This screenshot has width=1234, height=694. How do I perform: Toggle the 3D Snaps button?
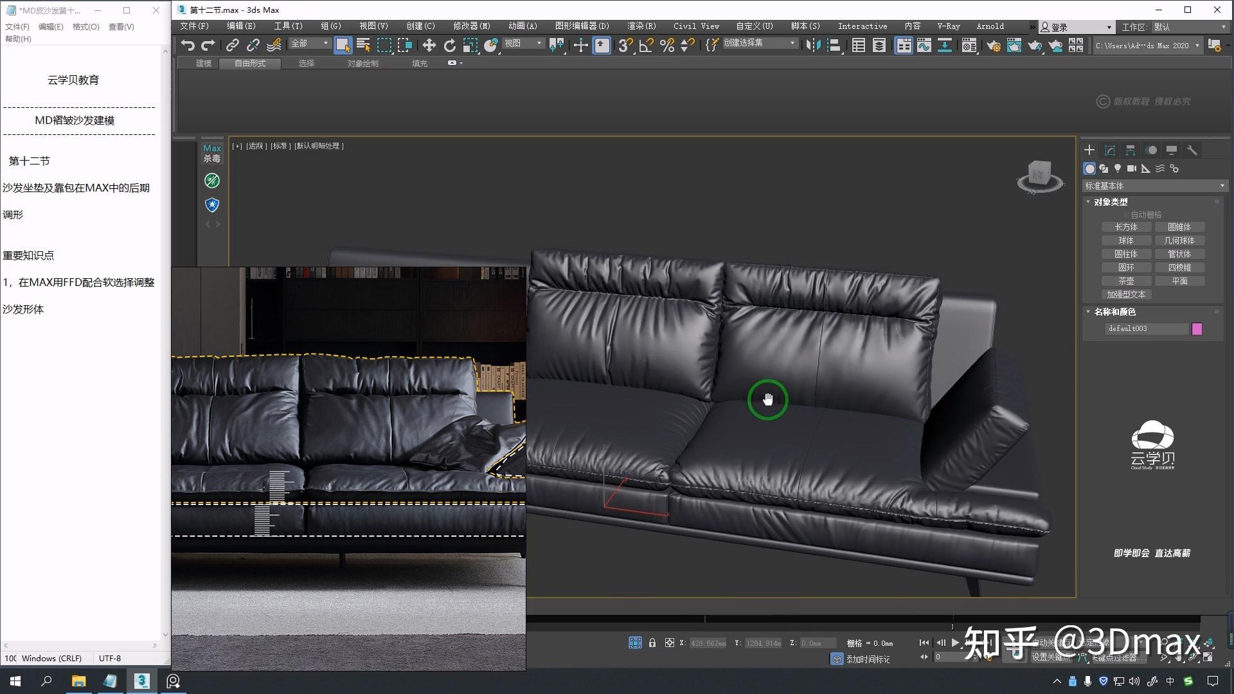click(x=625, y=45)
